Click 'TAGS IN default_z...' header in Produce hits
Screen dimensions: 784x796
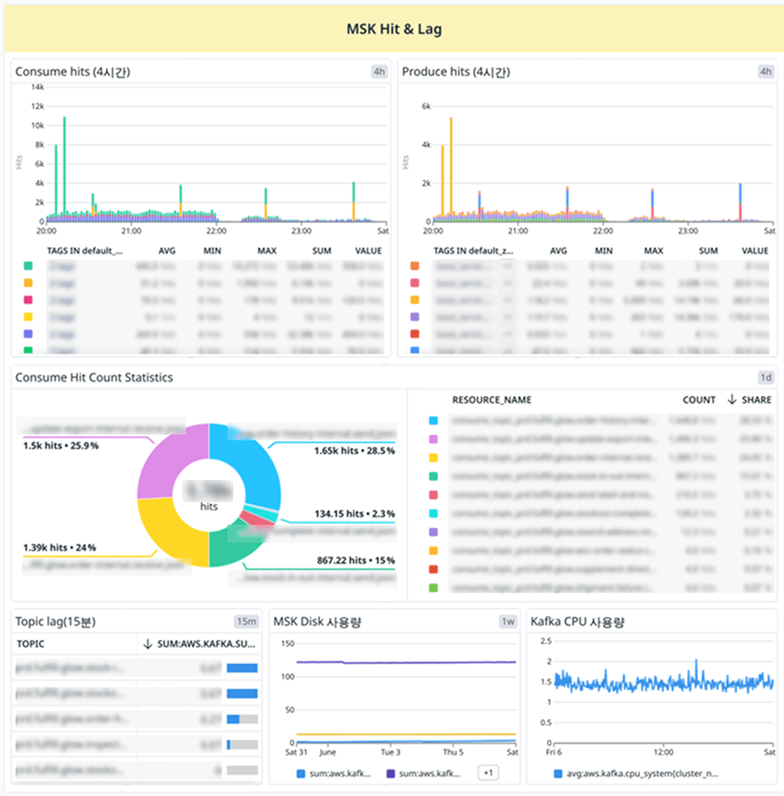pyautogui.click(x=473, y=251)
